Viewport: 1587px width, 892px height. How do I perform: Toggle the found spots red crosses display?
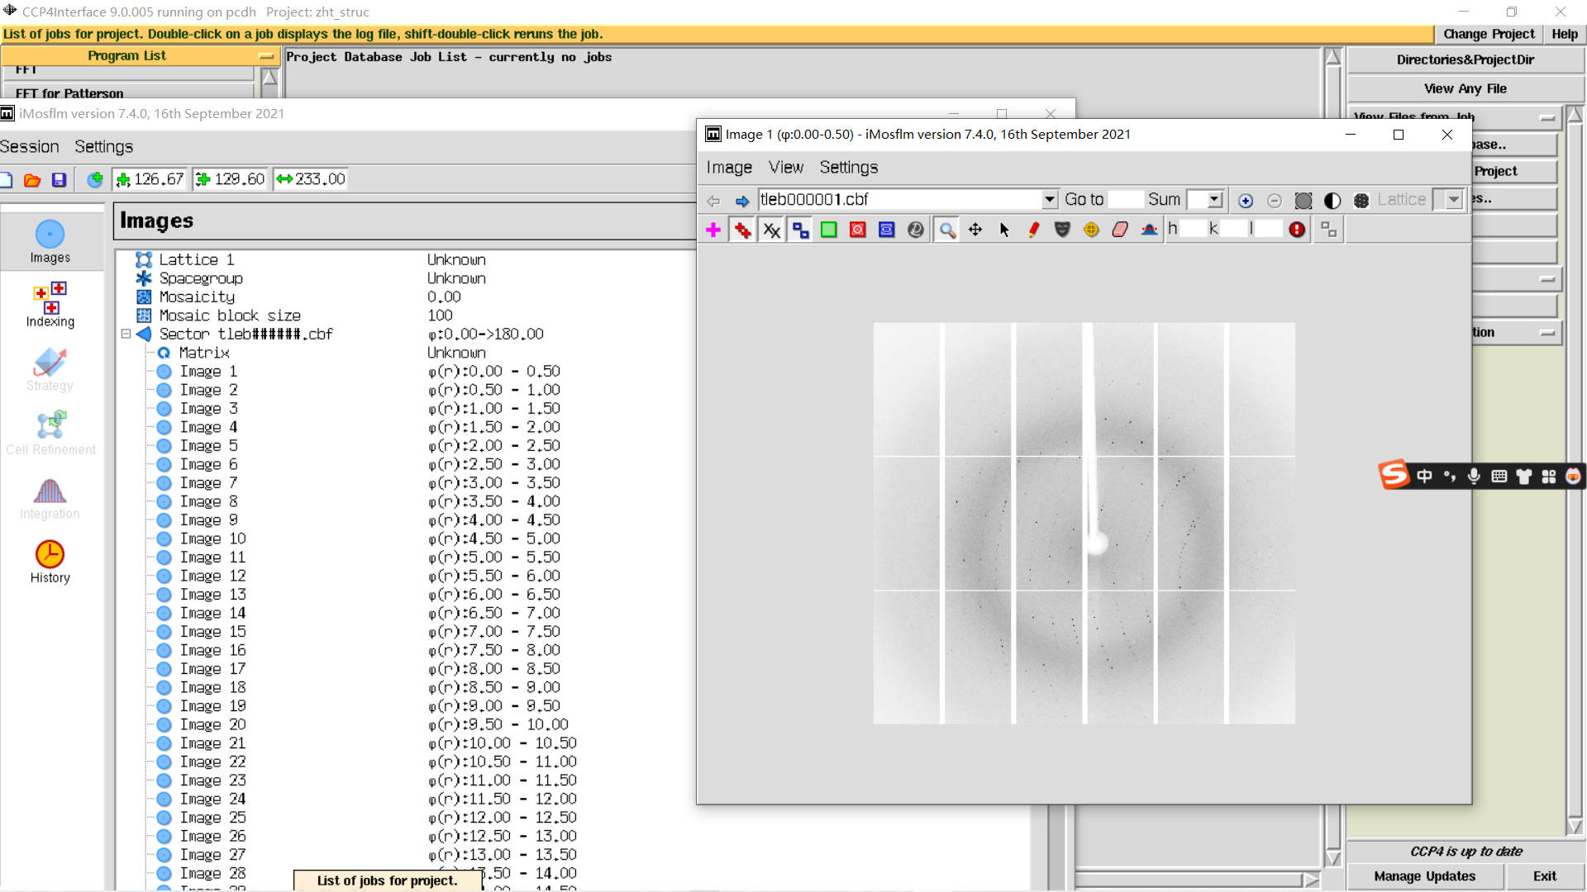point(742,230)
